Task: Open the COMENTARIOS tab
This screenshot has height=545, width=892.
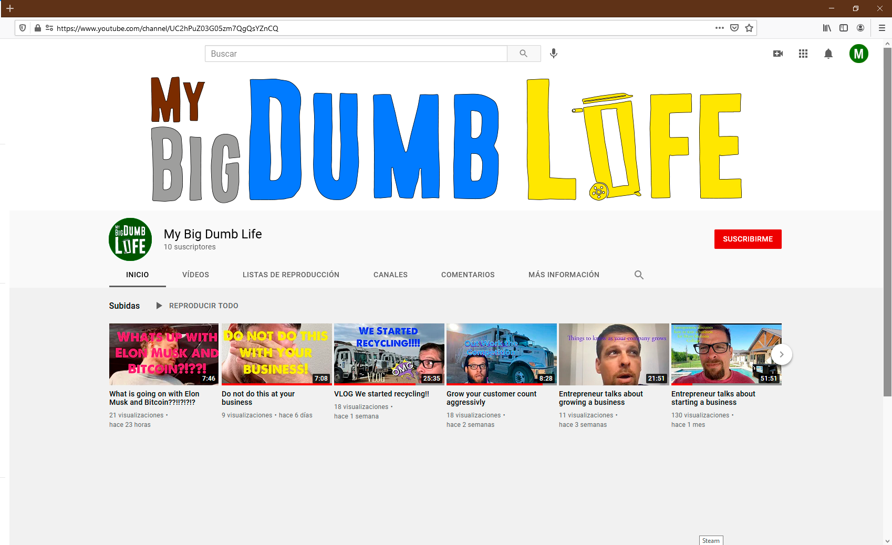Action: point(468,275)
